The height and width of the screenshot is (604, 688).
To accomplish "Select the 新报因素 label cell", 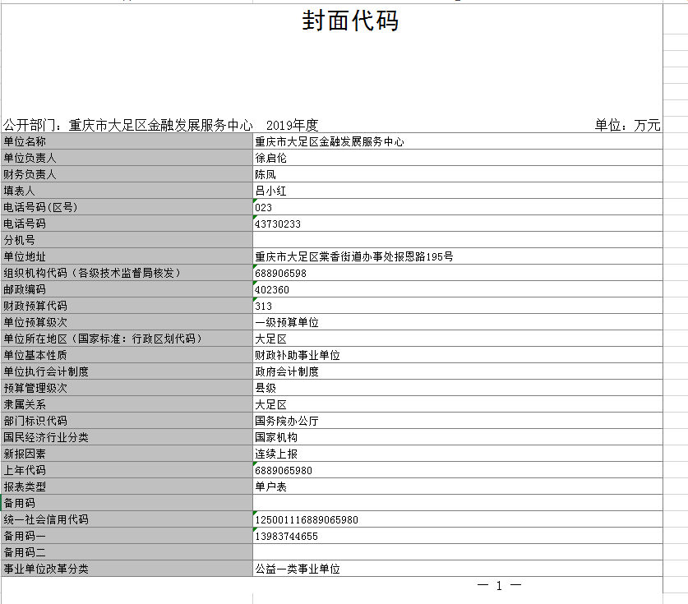I will [127, 454].
